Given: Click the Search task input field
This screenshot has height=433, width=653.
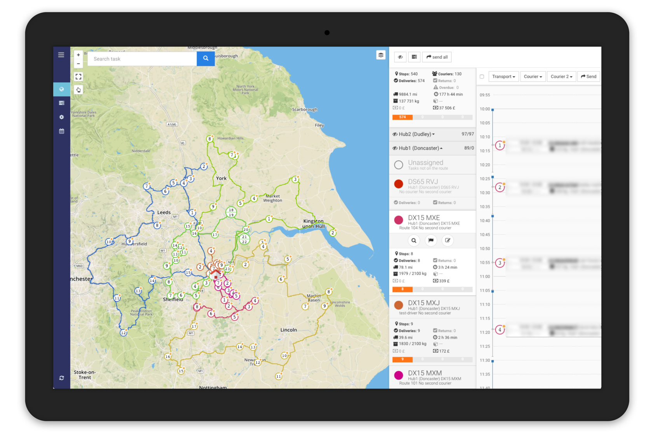Looking at the screenshot, I should 142,59.
